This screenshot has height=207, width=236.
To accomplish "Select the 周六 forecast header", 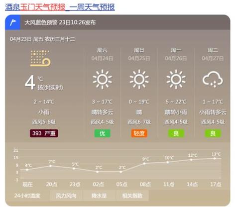I will click(102, 50).
